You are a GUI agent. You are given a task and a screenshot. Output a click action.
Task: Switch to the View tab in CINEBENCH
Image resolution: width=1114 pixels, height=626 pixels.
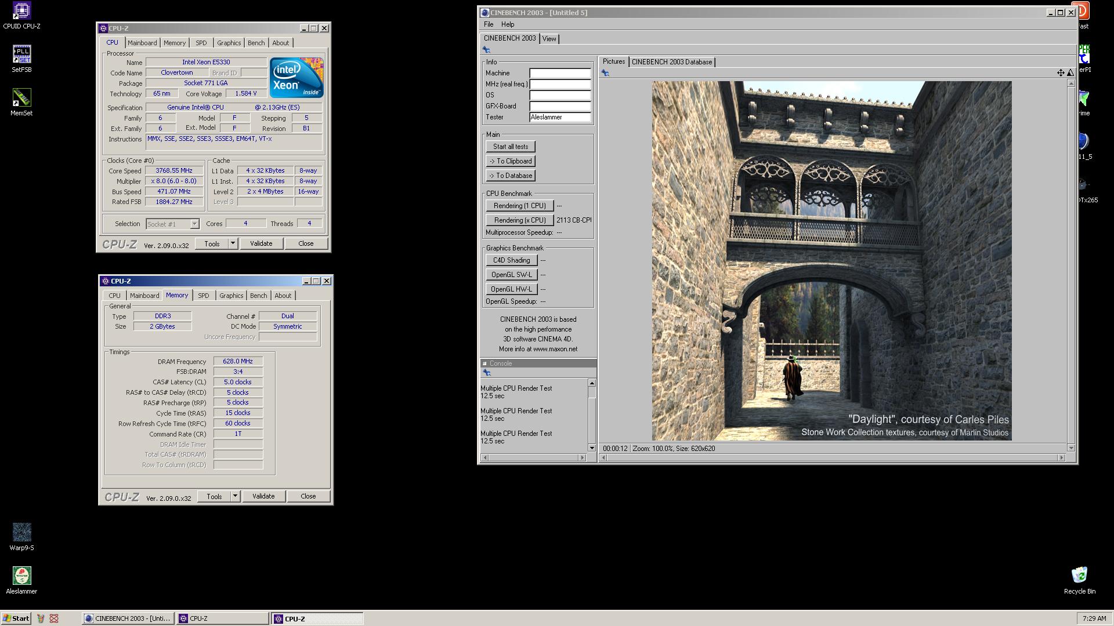(x=549, y=39)
